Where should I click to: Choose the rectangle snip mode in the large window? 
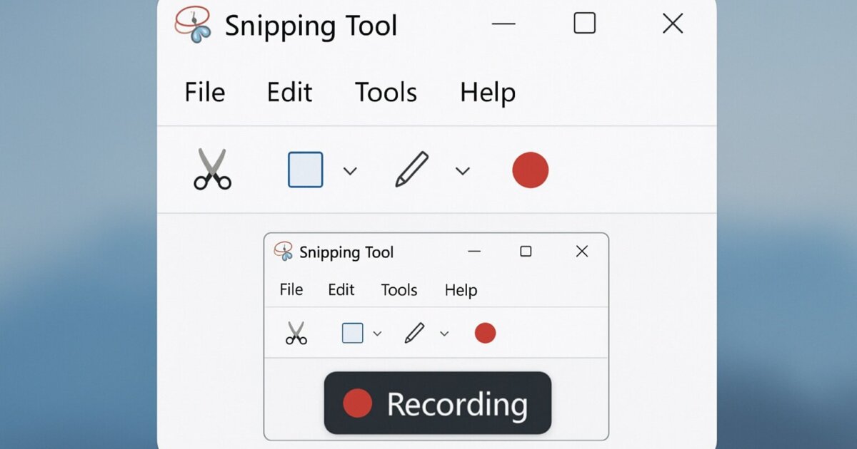tap(305, 170)
